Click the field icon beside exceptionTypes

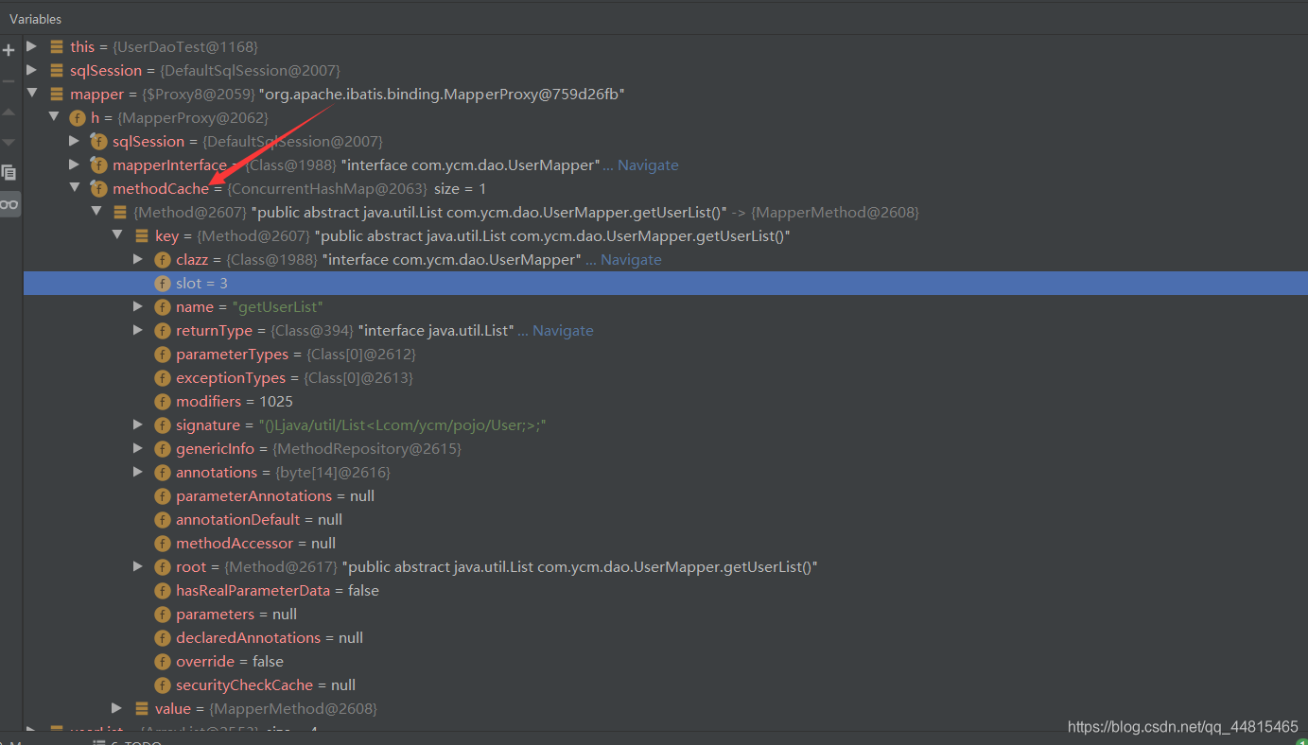163,378
